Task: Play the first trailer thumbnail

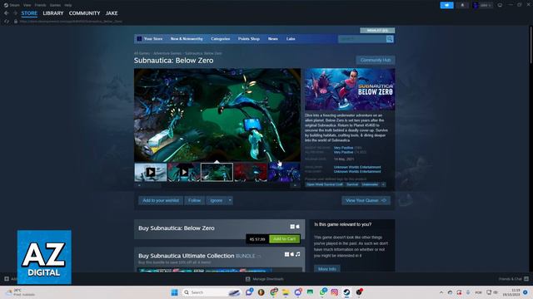Action: (x=151, y=172)
